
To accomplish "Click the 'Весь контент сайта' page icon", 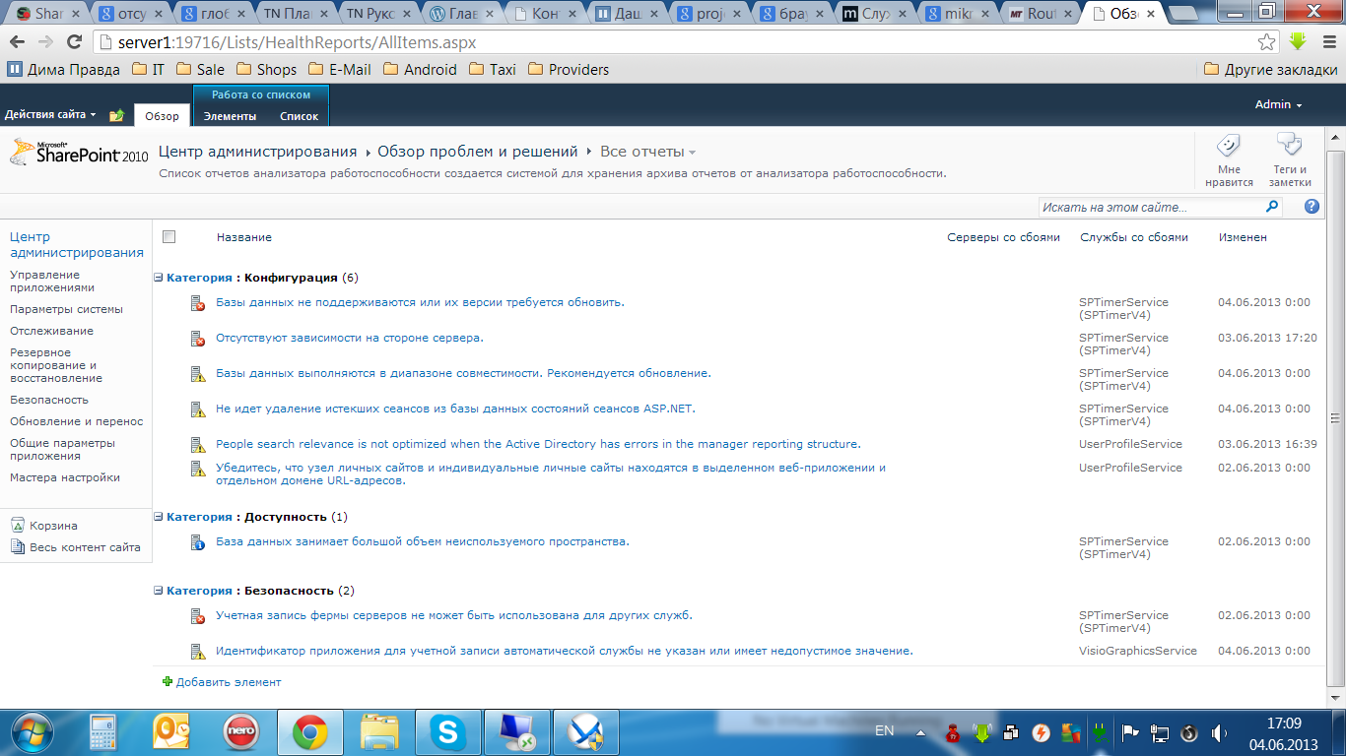I will [x=18, y=547].
